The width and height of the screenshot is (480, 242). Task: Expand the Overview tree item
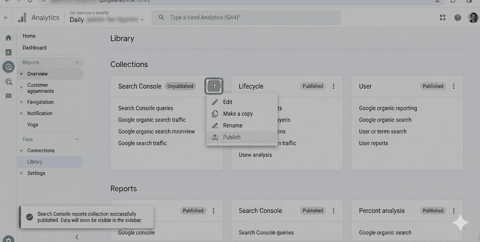[22, 74]
